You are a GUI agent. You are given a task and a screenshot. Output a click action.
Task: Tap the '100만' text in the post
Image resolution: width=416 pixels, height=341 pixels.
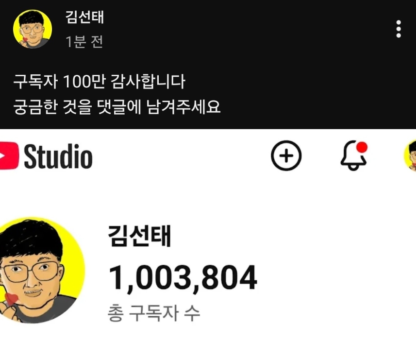pyautogui.click(x=84, y=81)
